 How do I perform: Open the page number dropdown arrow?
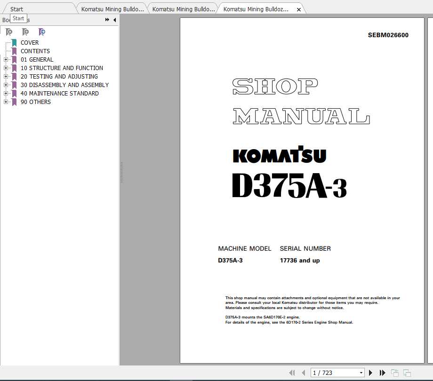pos(361,373)
